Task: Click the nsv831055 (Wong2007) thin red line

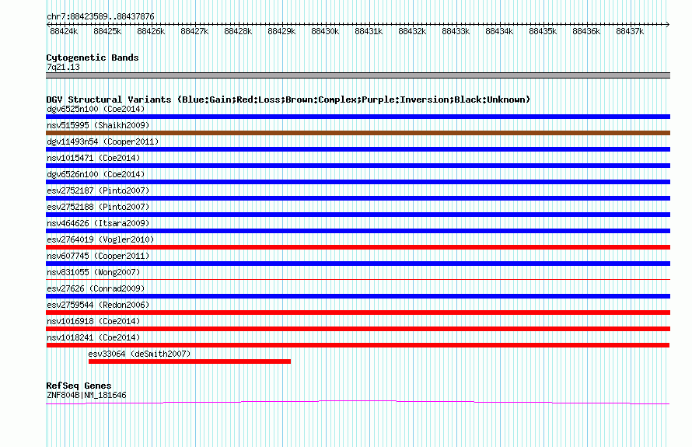Action: click(358, 279)
